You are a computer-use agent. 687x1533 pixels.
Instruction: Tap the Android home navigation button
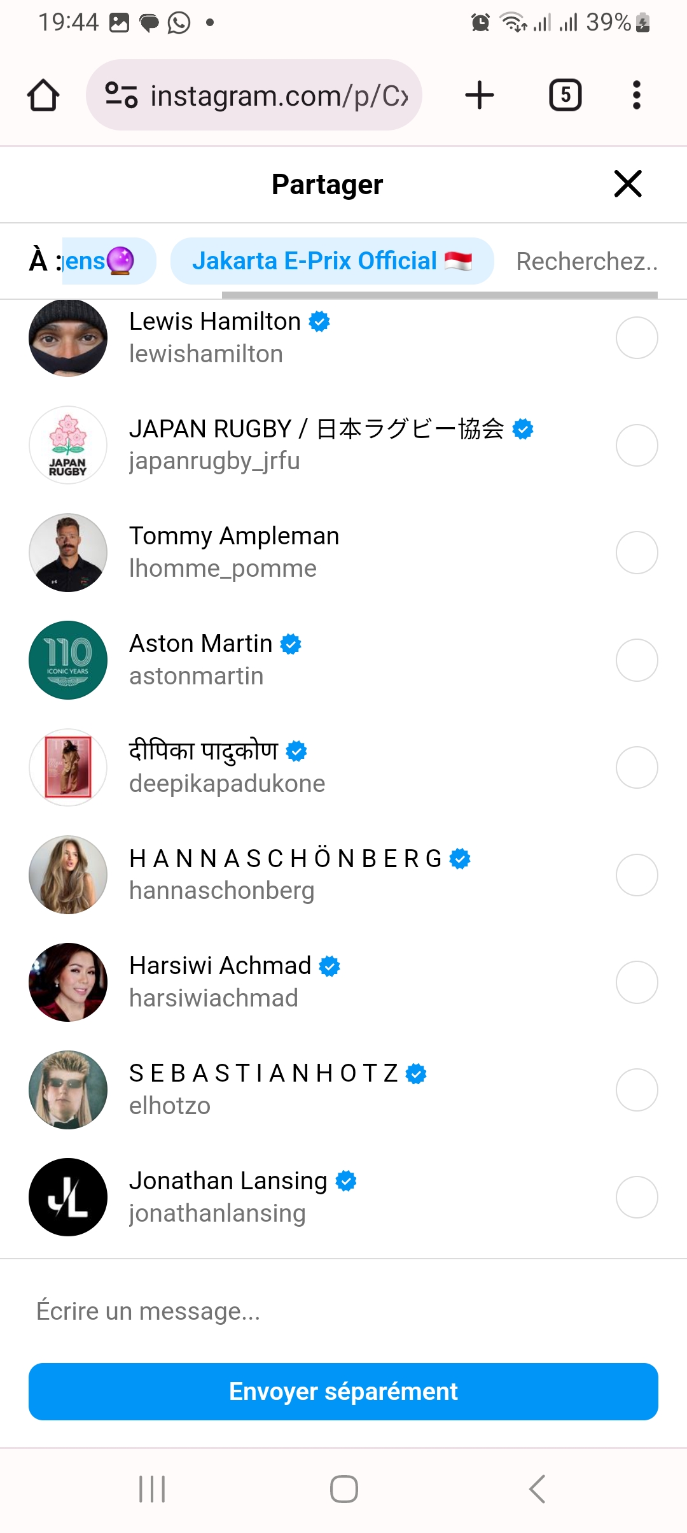click(x=343, y=1489)
